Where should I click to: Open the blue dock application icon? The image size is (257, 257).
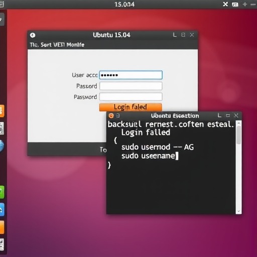[x=2, y=210]
